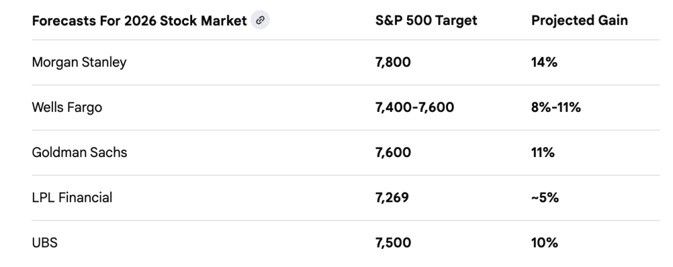Select the 7,400-7,600 target range
The width and height of the screenshot is (673, 267).
(415, 107)
